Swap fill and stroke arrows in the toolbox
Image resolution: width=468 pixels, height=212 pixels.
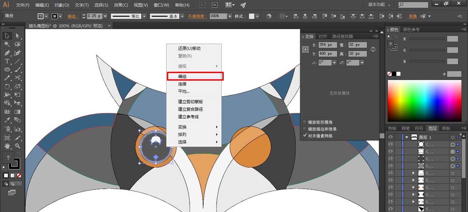click(x=19, y=154)
